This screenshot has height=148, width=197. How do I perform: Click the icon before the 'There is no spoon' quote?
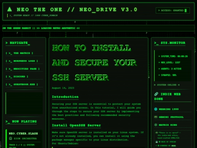click(x=157, y=133)
